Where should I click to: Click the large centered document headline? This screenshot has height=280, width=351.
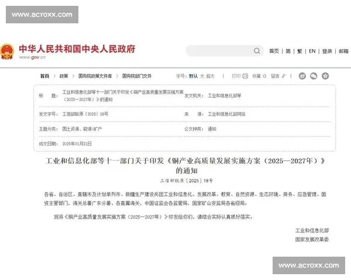pos(185,166)
